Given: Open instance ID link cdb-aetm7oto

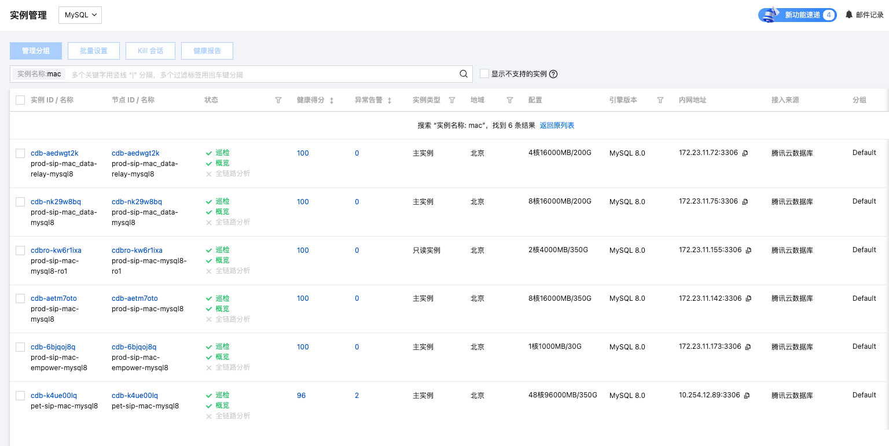Looking at the screenshot, I should pos(54,298).
